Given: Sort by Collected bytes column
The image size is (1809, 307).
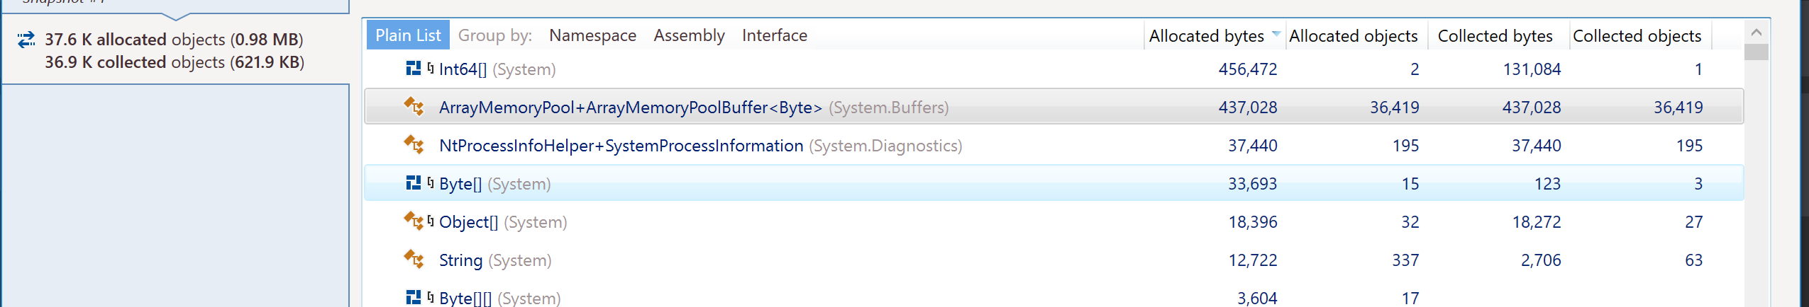Looking at the screenshot, I should click(1495, 36).
